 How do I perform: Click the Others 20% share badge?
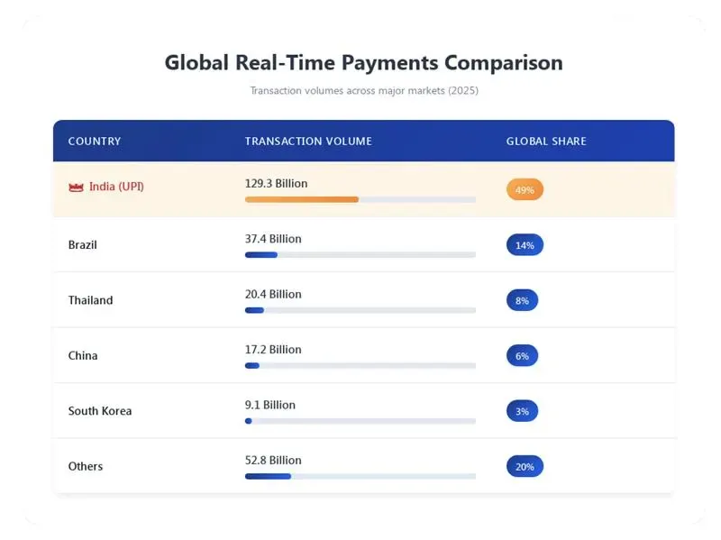coord(525,467)
